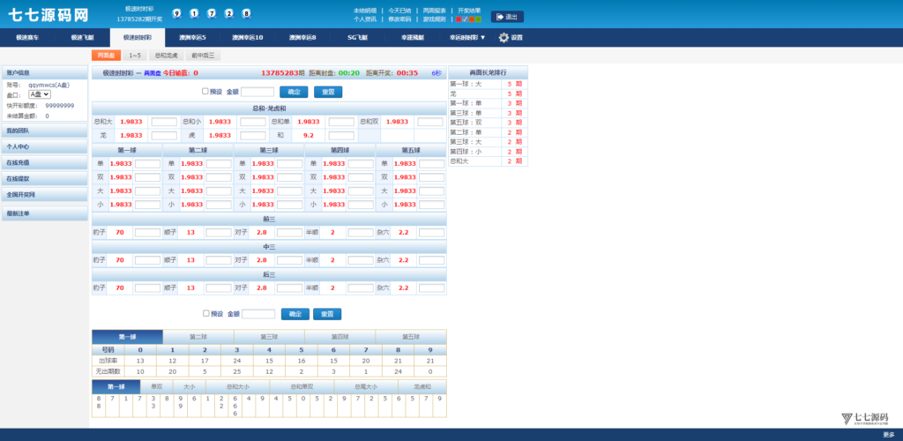Screen dimensions: 903x441
Task: Click the 七七源码网 logo
Action: 49,15
